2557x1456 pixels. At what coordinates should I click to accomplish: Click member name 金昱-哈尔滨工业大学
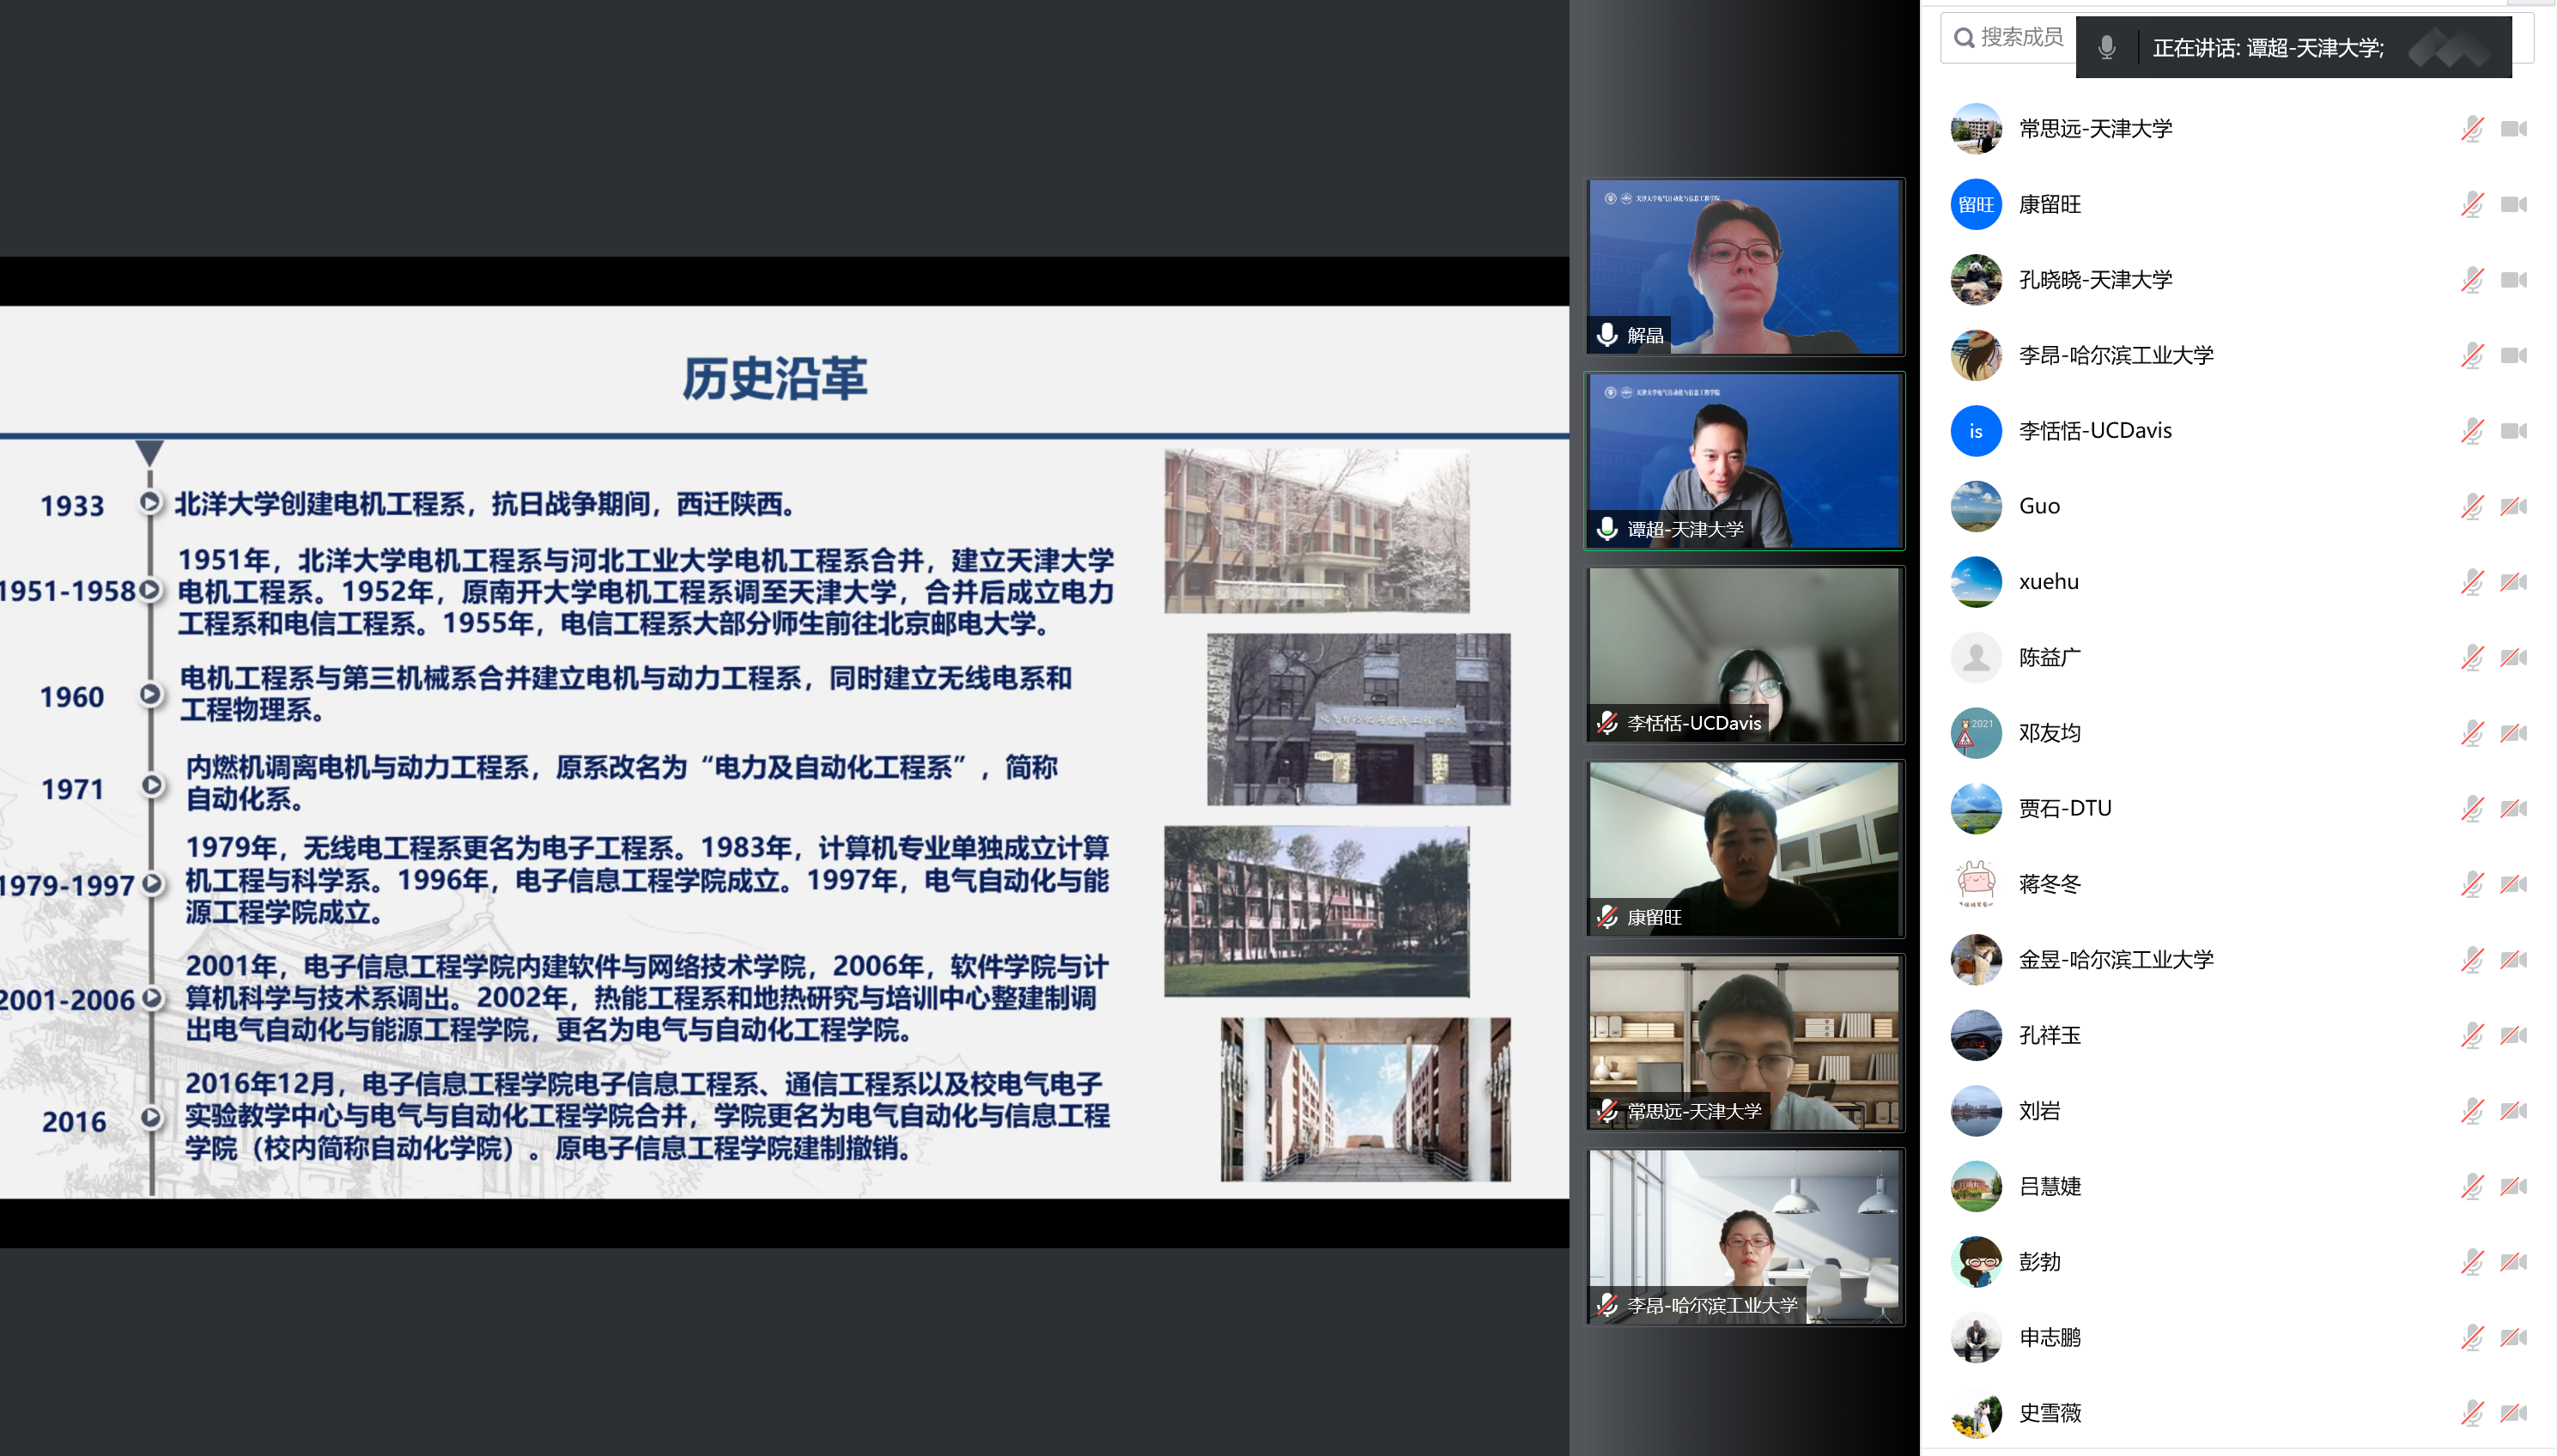[x=2115, y=960]
